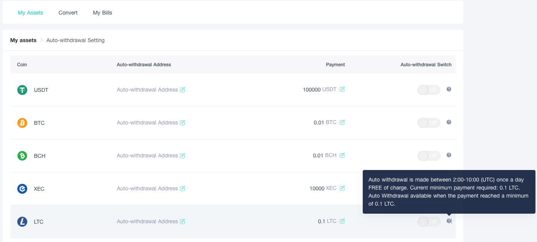This screenshot has width=537, height=242.
Task: Edit the LTC payment amount
Action: pyautogui.click(x=342, y=221)
